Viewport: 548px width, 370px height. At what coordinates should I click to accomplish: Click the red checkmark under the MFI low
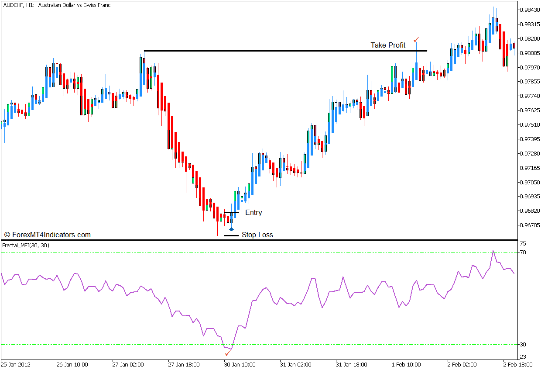[227, 353]
